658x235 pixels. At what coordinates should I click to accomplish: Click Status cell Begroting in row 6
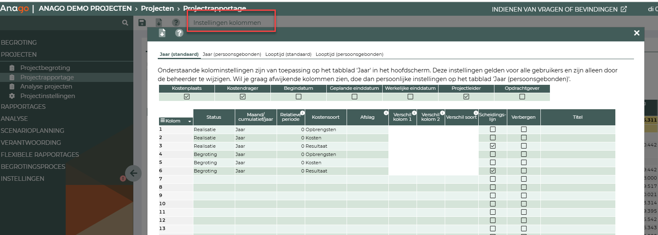[x=214, y=171]
